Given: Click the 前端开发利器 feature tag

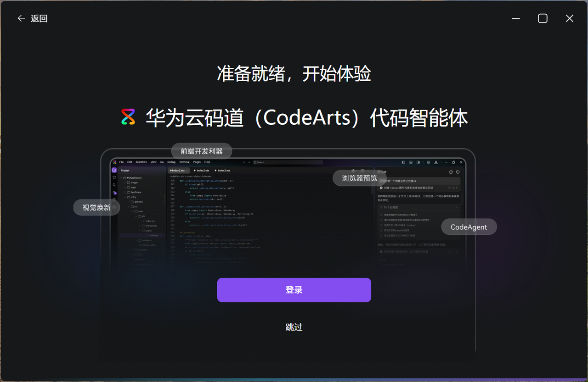Looking at the screenshot, I should (x=202, y=151).
